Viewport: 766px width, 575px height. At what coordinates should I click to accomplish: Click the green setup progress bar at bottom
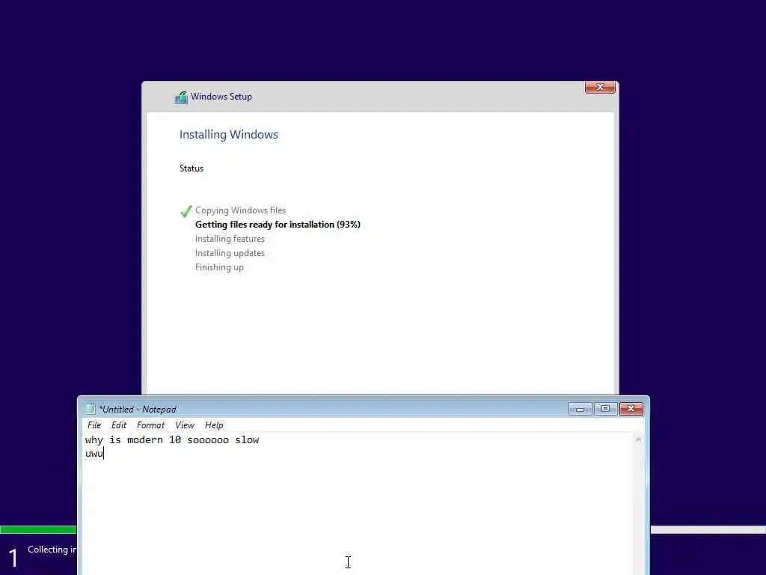(x=38, y=529)
